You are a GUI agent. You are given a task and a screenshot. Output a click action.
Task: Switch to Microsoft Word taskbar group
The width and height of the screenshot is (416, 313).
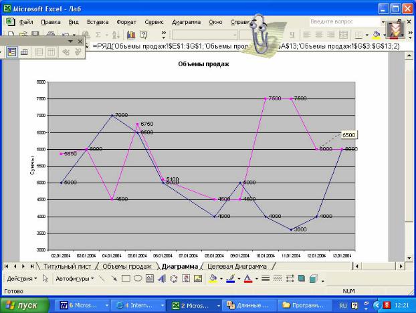click(84, 305)
